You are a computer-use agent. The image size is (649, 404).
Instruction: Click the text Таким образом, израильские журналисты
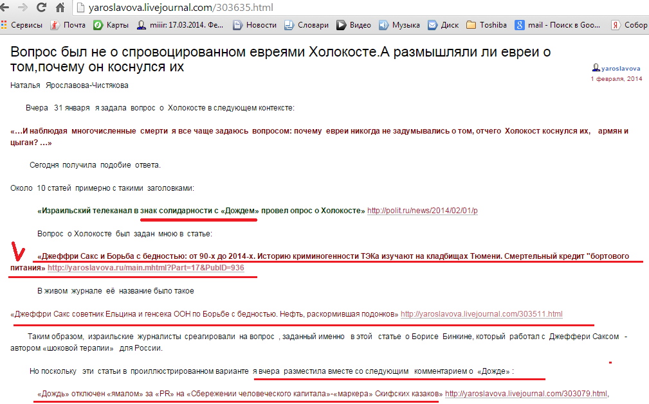coord(318,342)
